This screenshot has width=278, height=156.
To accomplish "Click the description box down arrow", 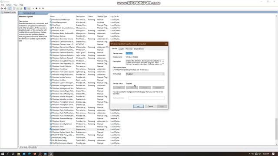I will [163, 64].
